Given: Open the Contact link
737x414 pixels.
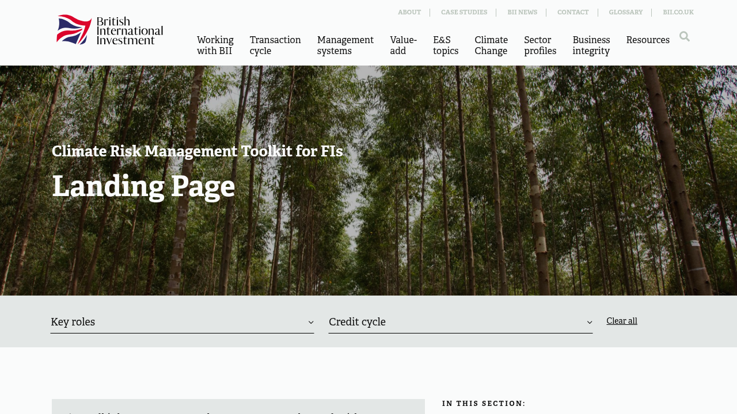Looking at the screenshot, I should click(573, 13).
